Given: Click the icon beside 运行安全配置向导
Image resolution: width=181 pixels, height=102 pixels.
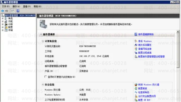Looking at the screenshot, I should pos(136,96).
